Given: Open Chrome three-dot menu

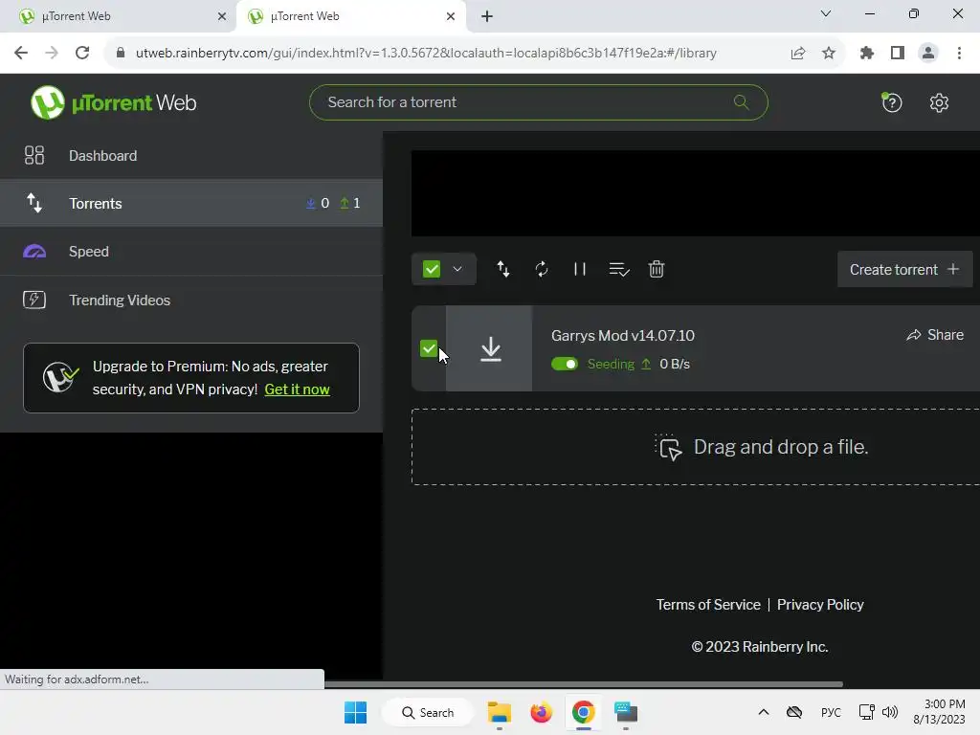Looking at the screenshot, I should click(959, 54).
